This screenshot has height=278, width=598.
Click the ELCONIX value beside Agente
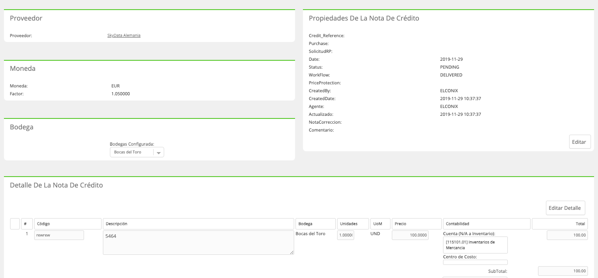point(449,107)
